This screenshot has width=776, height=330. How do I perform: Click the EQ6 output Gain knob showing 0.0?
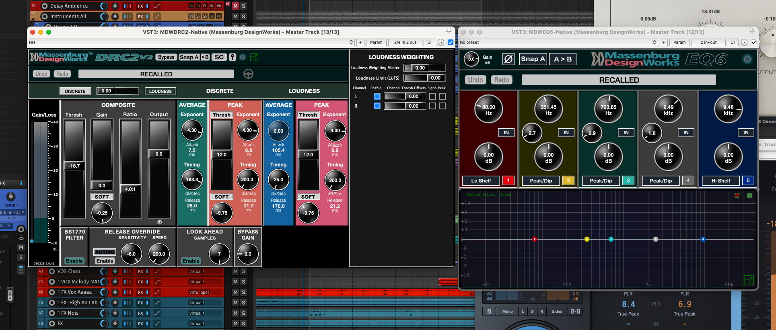[471, 59]
